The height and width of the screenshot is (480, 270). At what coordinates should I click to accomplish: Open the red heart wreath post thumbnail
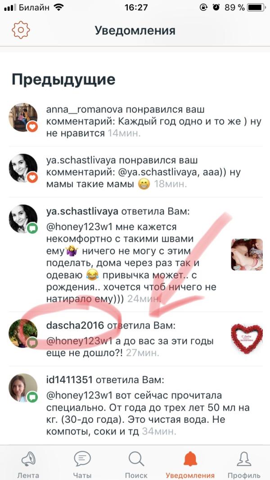coord(247,339)
